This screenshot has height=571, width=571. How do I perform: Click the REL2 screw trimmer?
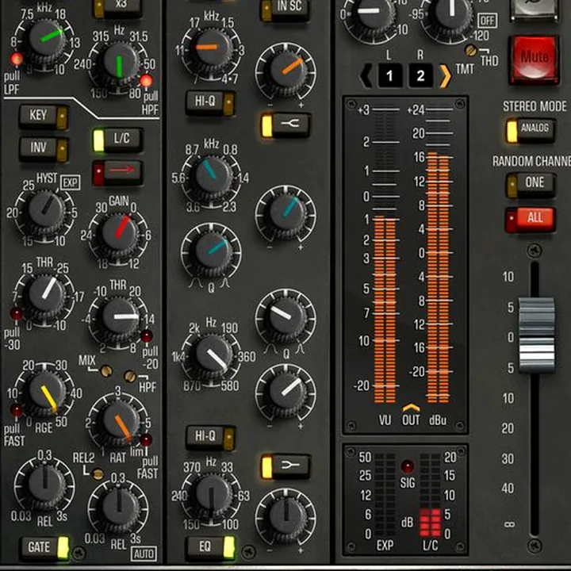98,473
